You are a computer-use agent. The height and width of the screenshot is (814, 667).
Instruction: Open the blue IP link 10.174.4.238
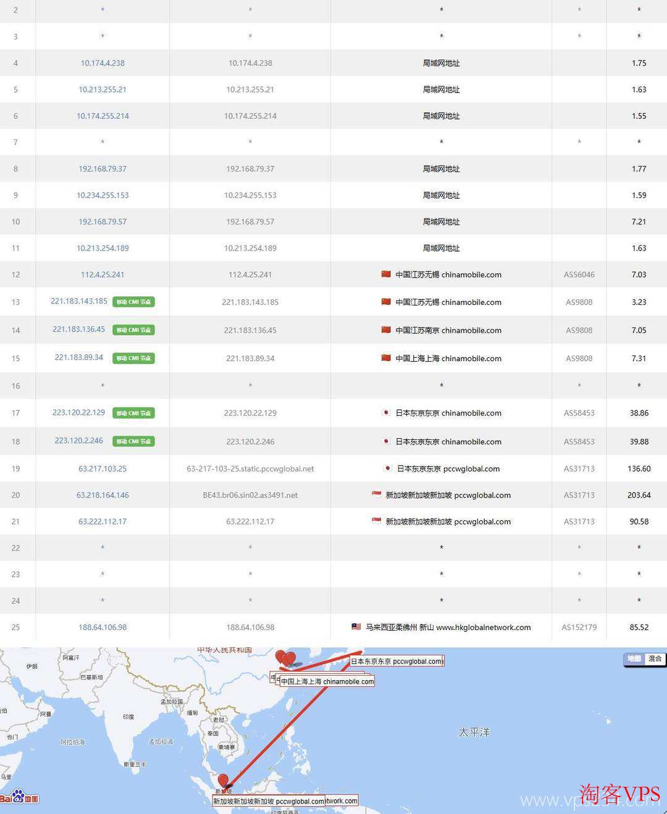[103, 63]
